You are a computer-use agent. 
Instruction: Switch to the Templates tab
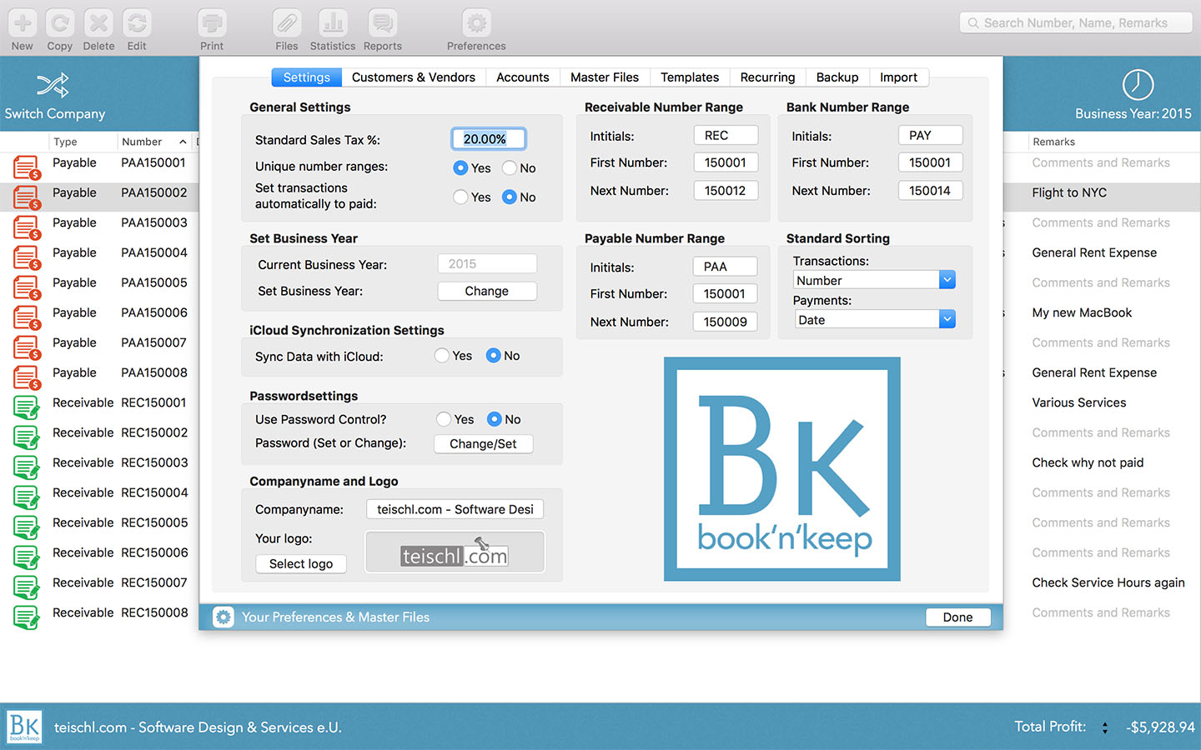point(690,77)
